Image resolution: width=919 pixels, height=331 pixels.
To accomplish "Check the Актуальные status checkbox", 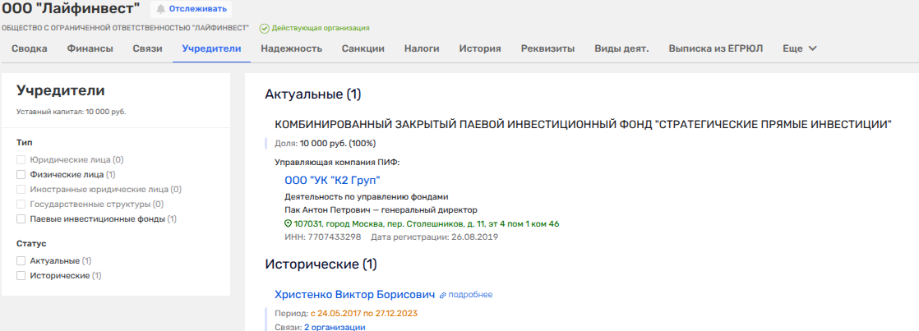I will [21, 260].
